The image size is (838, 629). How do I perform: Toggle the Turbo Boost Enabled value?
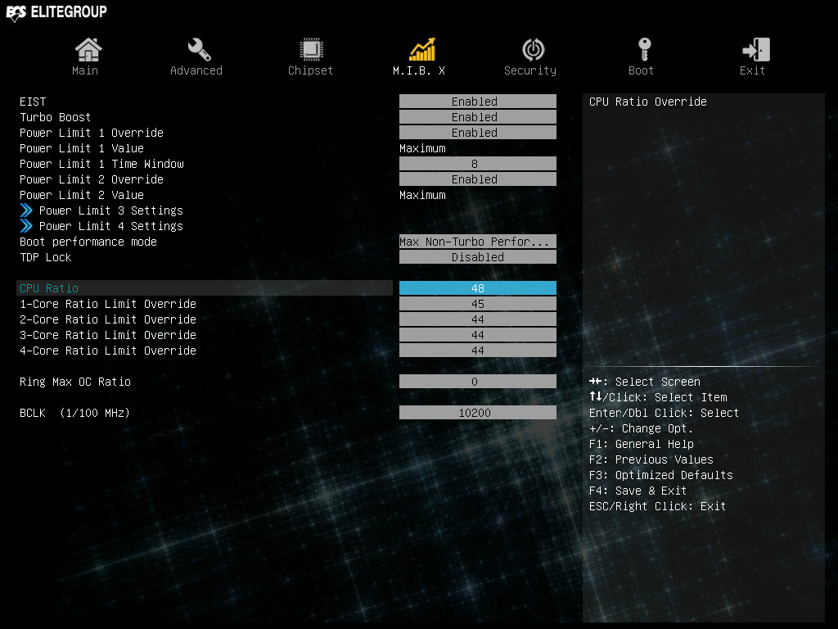coord(478,117)
